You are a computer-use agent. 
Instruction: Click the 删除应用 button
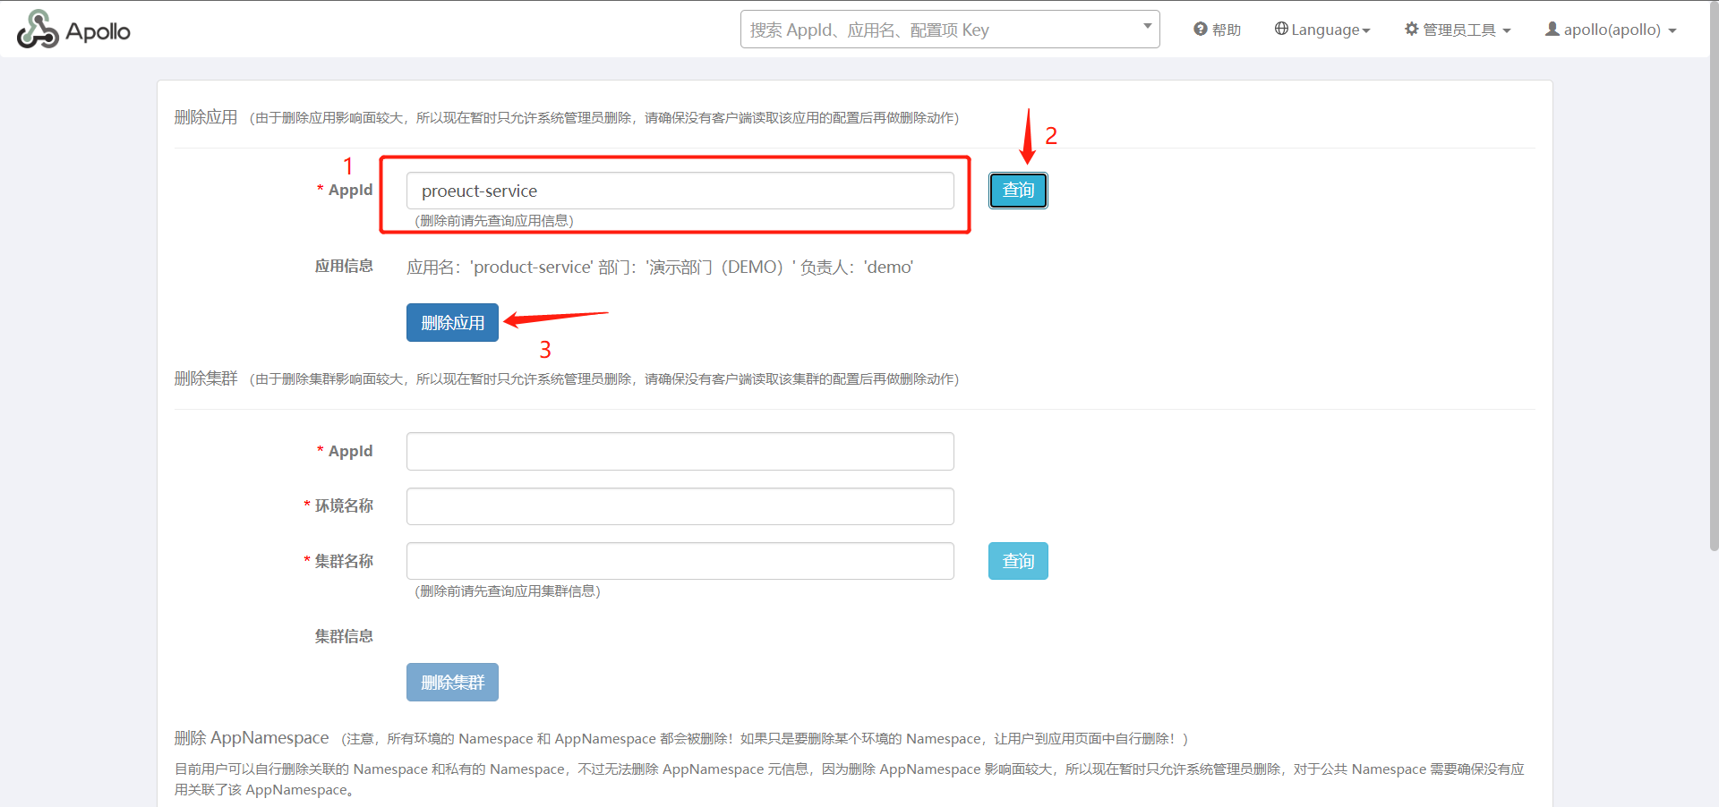(x=452, y=323)
